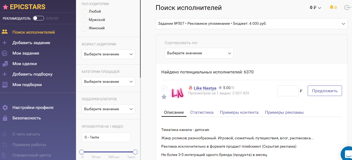Switch to the Статистика tab
The image size is (352, 160).
point(202,112)
